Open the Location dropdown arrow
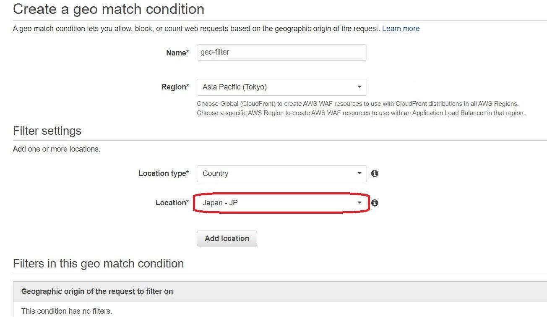Screen dimensions: 547x317 pyautogui.click(x=359, y=203)
